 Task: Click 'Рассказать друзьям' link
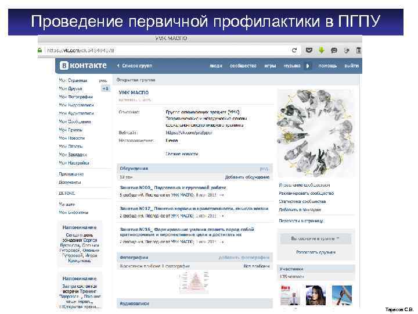(316, 252)
